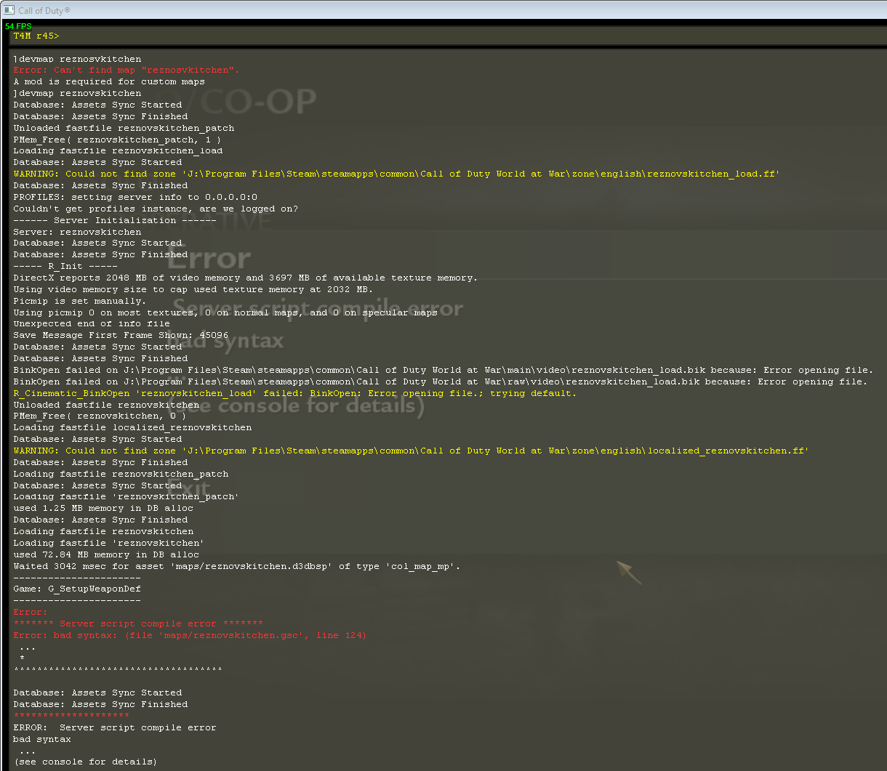Select the line ]devmap reznovskitchen
Viewport: 887px width, 771px height.
tap(77, 94)
